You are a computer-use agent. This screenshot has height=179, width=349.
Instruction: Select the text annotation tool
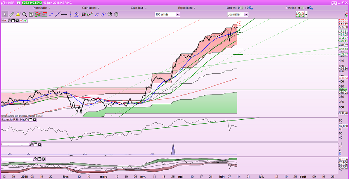(x=31, y=14)
